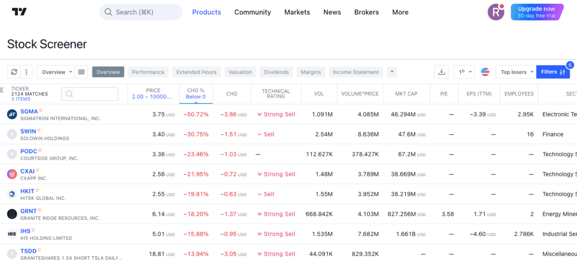Open the More menu

(x=400, y=12)
